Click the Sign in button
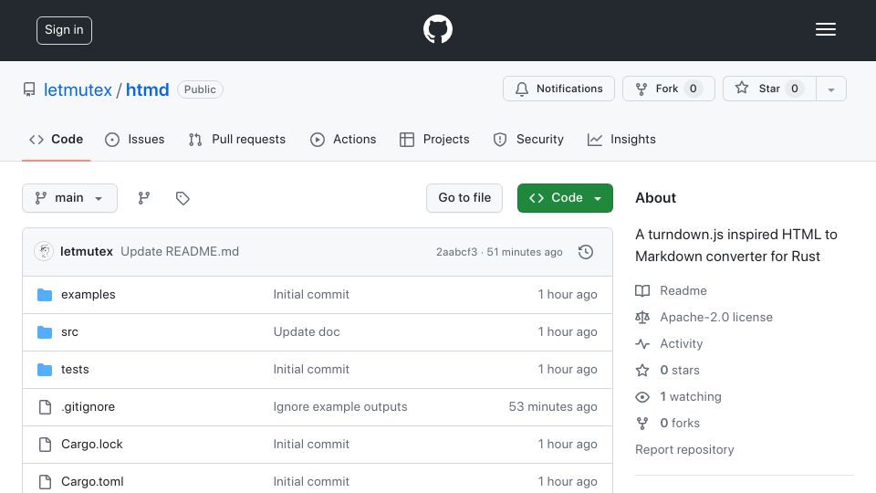 tap(64, 30)
